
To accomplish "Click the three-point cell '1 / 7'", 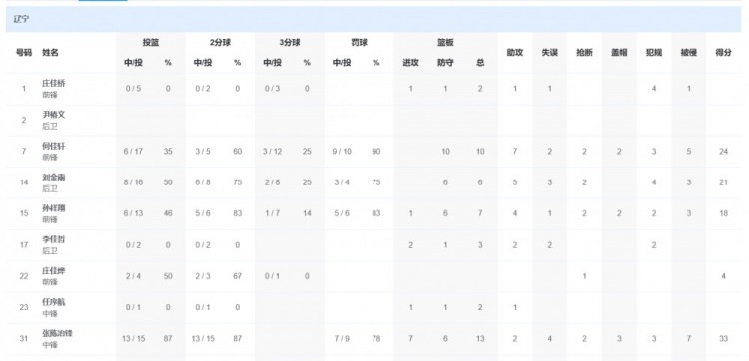I will tap(273, 213).
